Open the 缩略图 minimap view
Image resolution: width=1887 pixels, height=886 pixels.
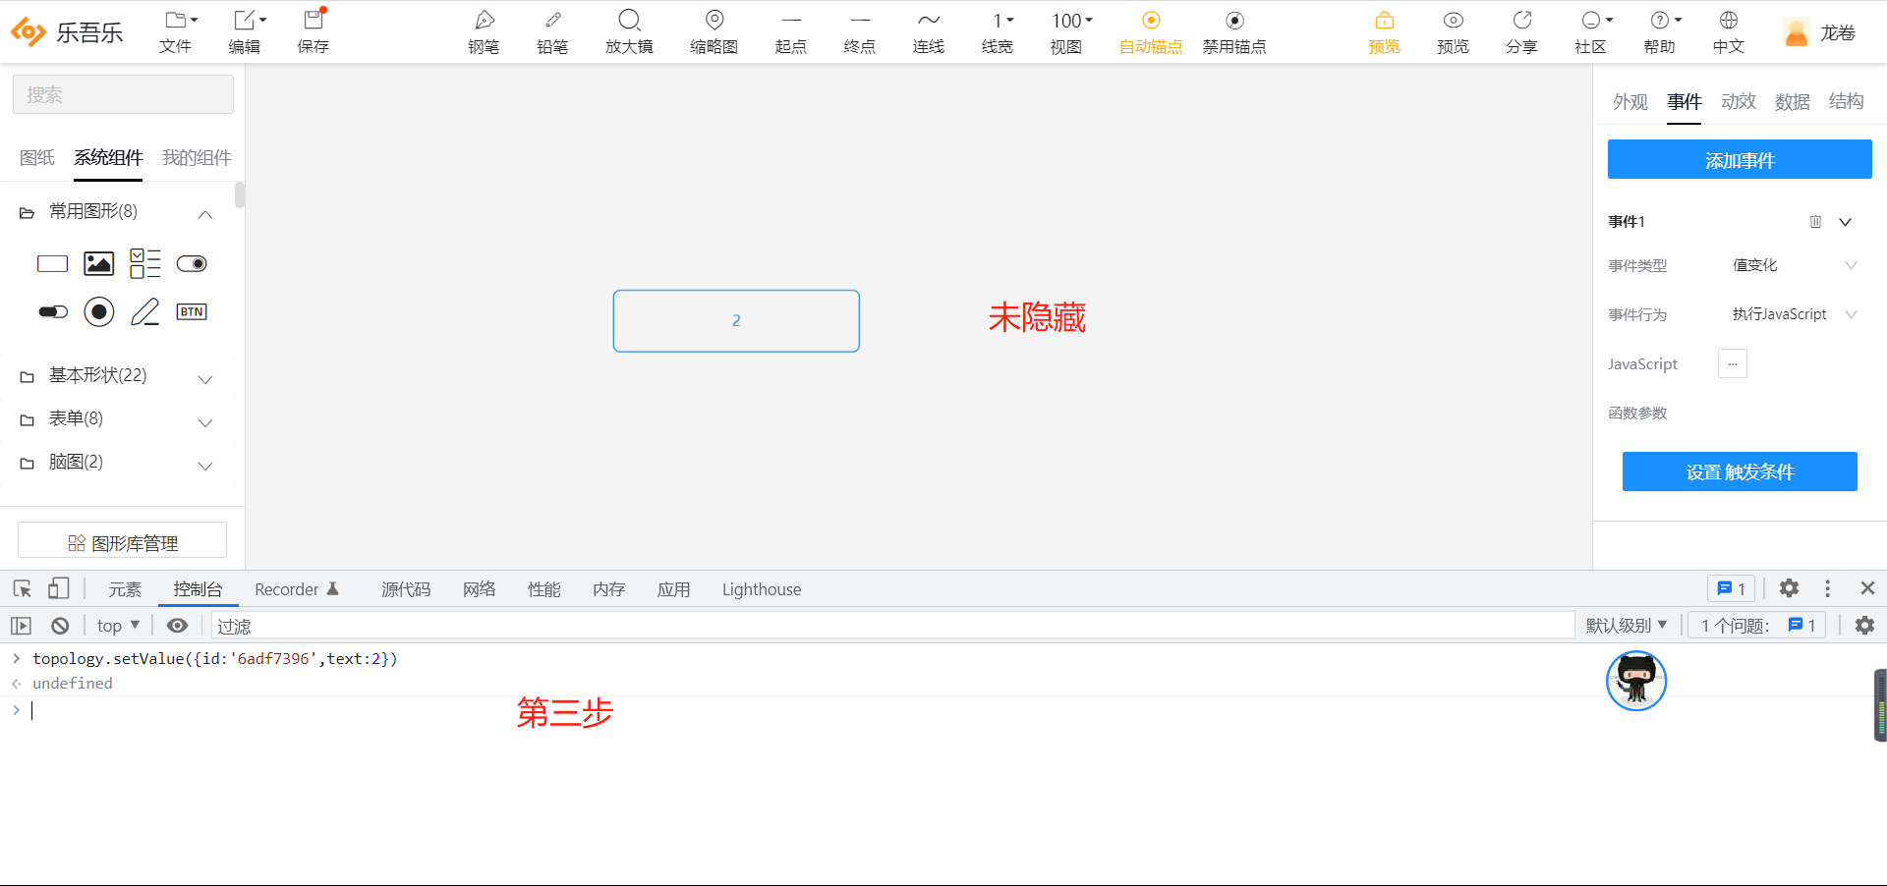[714, 30]
